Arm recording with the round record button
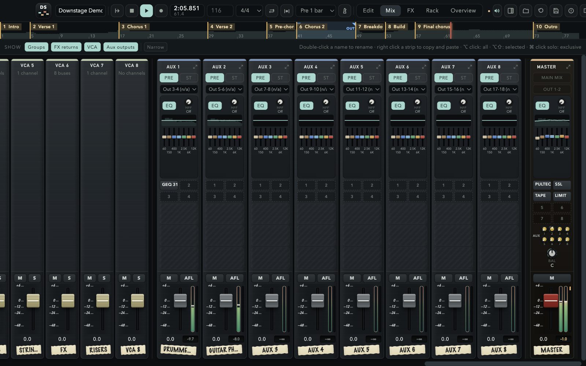This screenshot has height=366, width=586. 161,11
